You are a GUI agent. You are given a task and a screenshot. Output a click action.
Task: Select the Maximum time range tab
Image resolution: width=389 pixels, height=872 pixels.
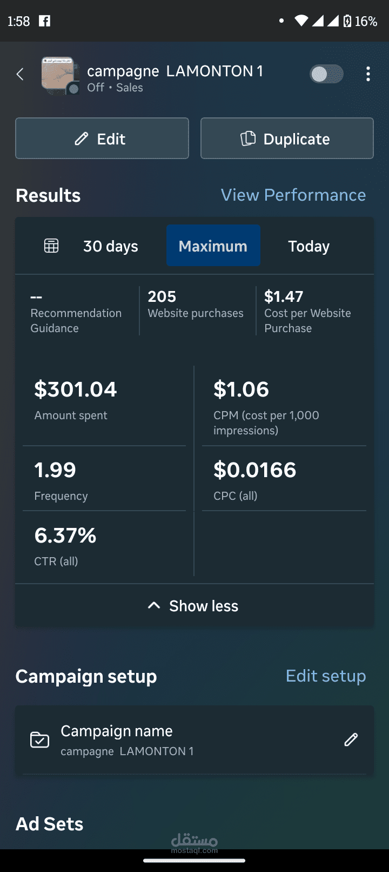point(213,246)
